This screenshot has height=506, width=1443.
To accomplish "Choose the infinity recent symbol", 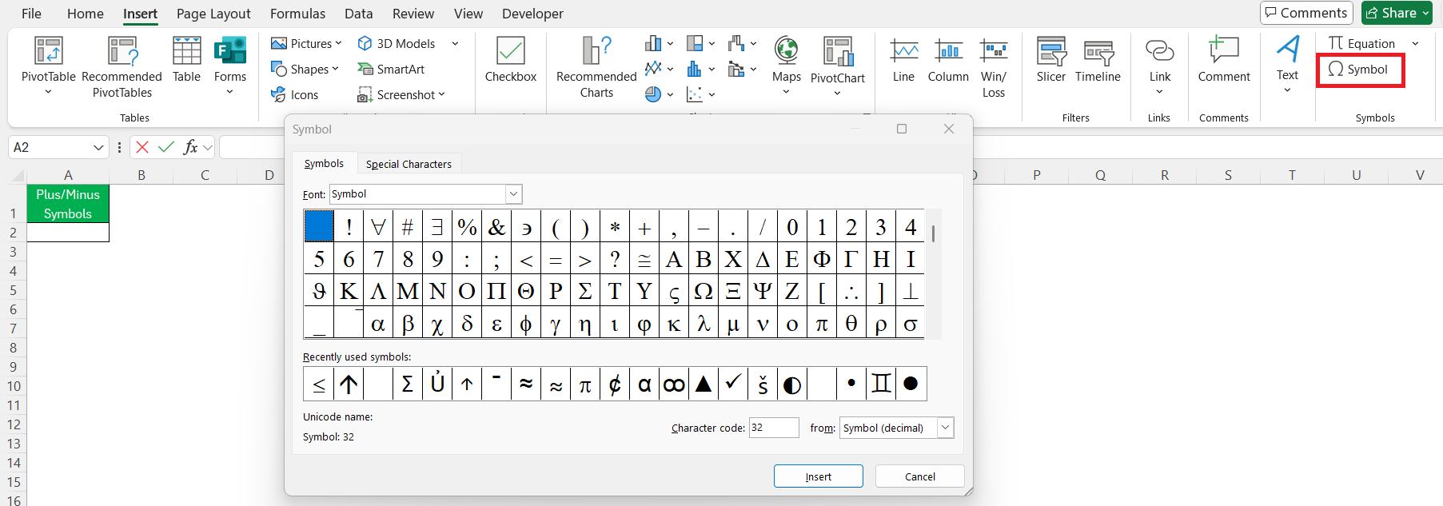I will tap(674, 384).
